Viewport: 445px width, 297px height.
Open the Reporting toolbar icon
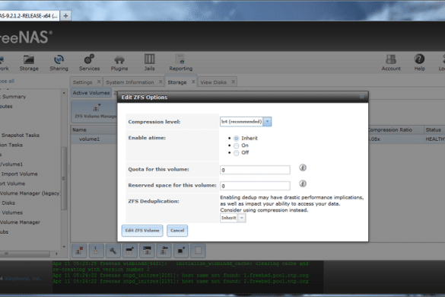click(x=180, y=62)
